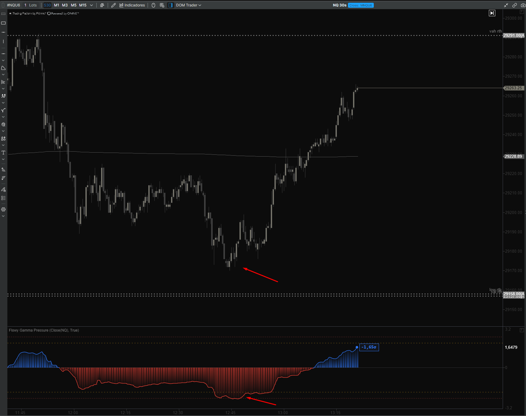Toggle the side panel button
The width and height of the screenshot is (526, 416).
pyautogui.click(x=171, y=5)
